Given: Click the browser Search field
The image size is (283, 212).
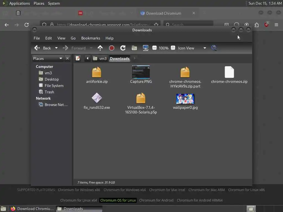Looking at the screenshot, I should point(188,25).
